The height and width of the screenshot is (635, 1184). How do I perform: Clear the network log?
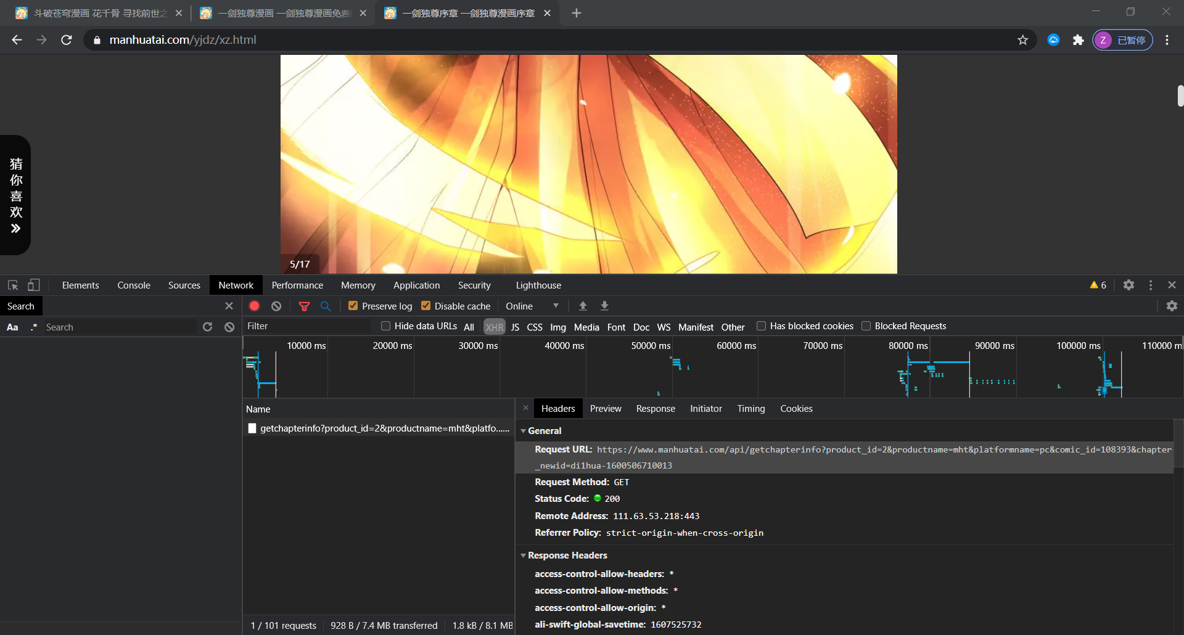coord(276,306)
